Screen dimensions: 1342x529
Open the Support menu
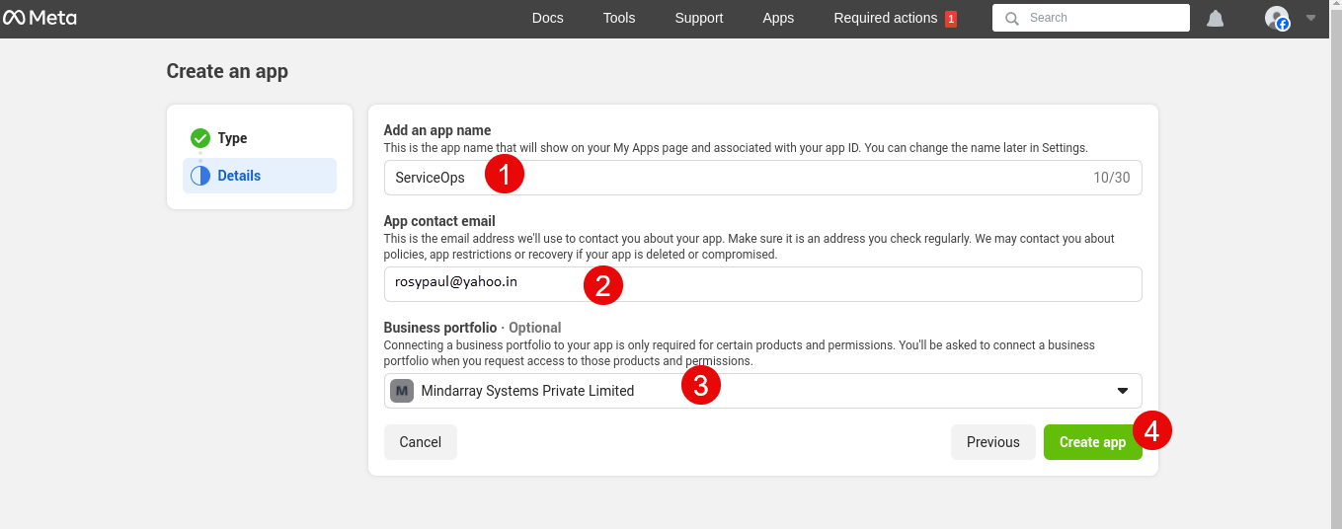pyautogui.click(x=698, y=18)
